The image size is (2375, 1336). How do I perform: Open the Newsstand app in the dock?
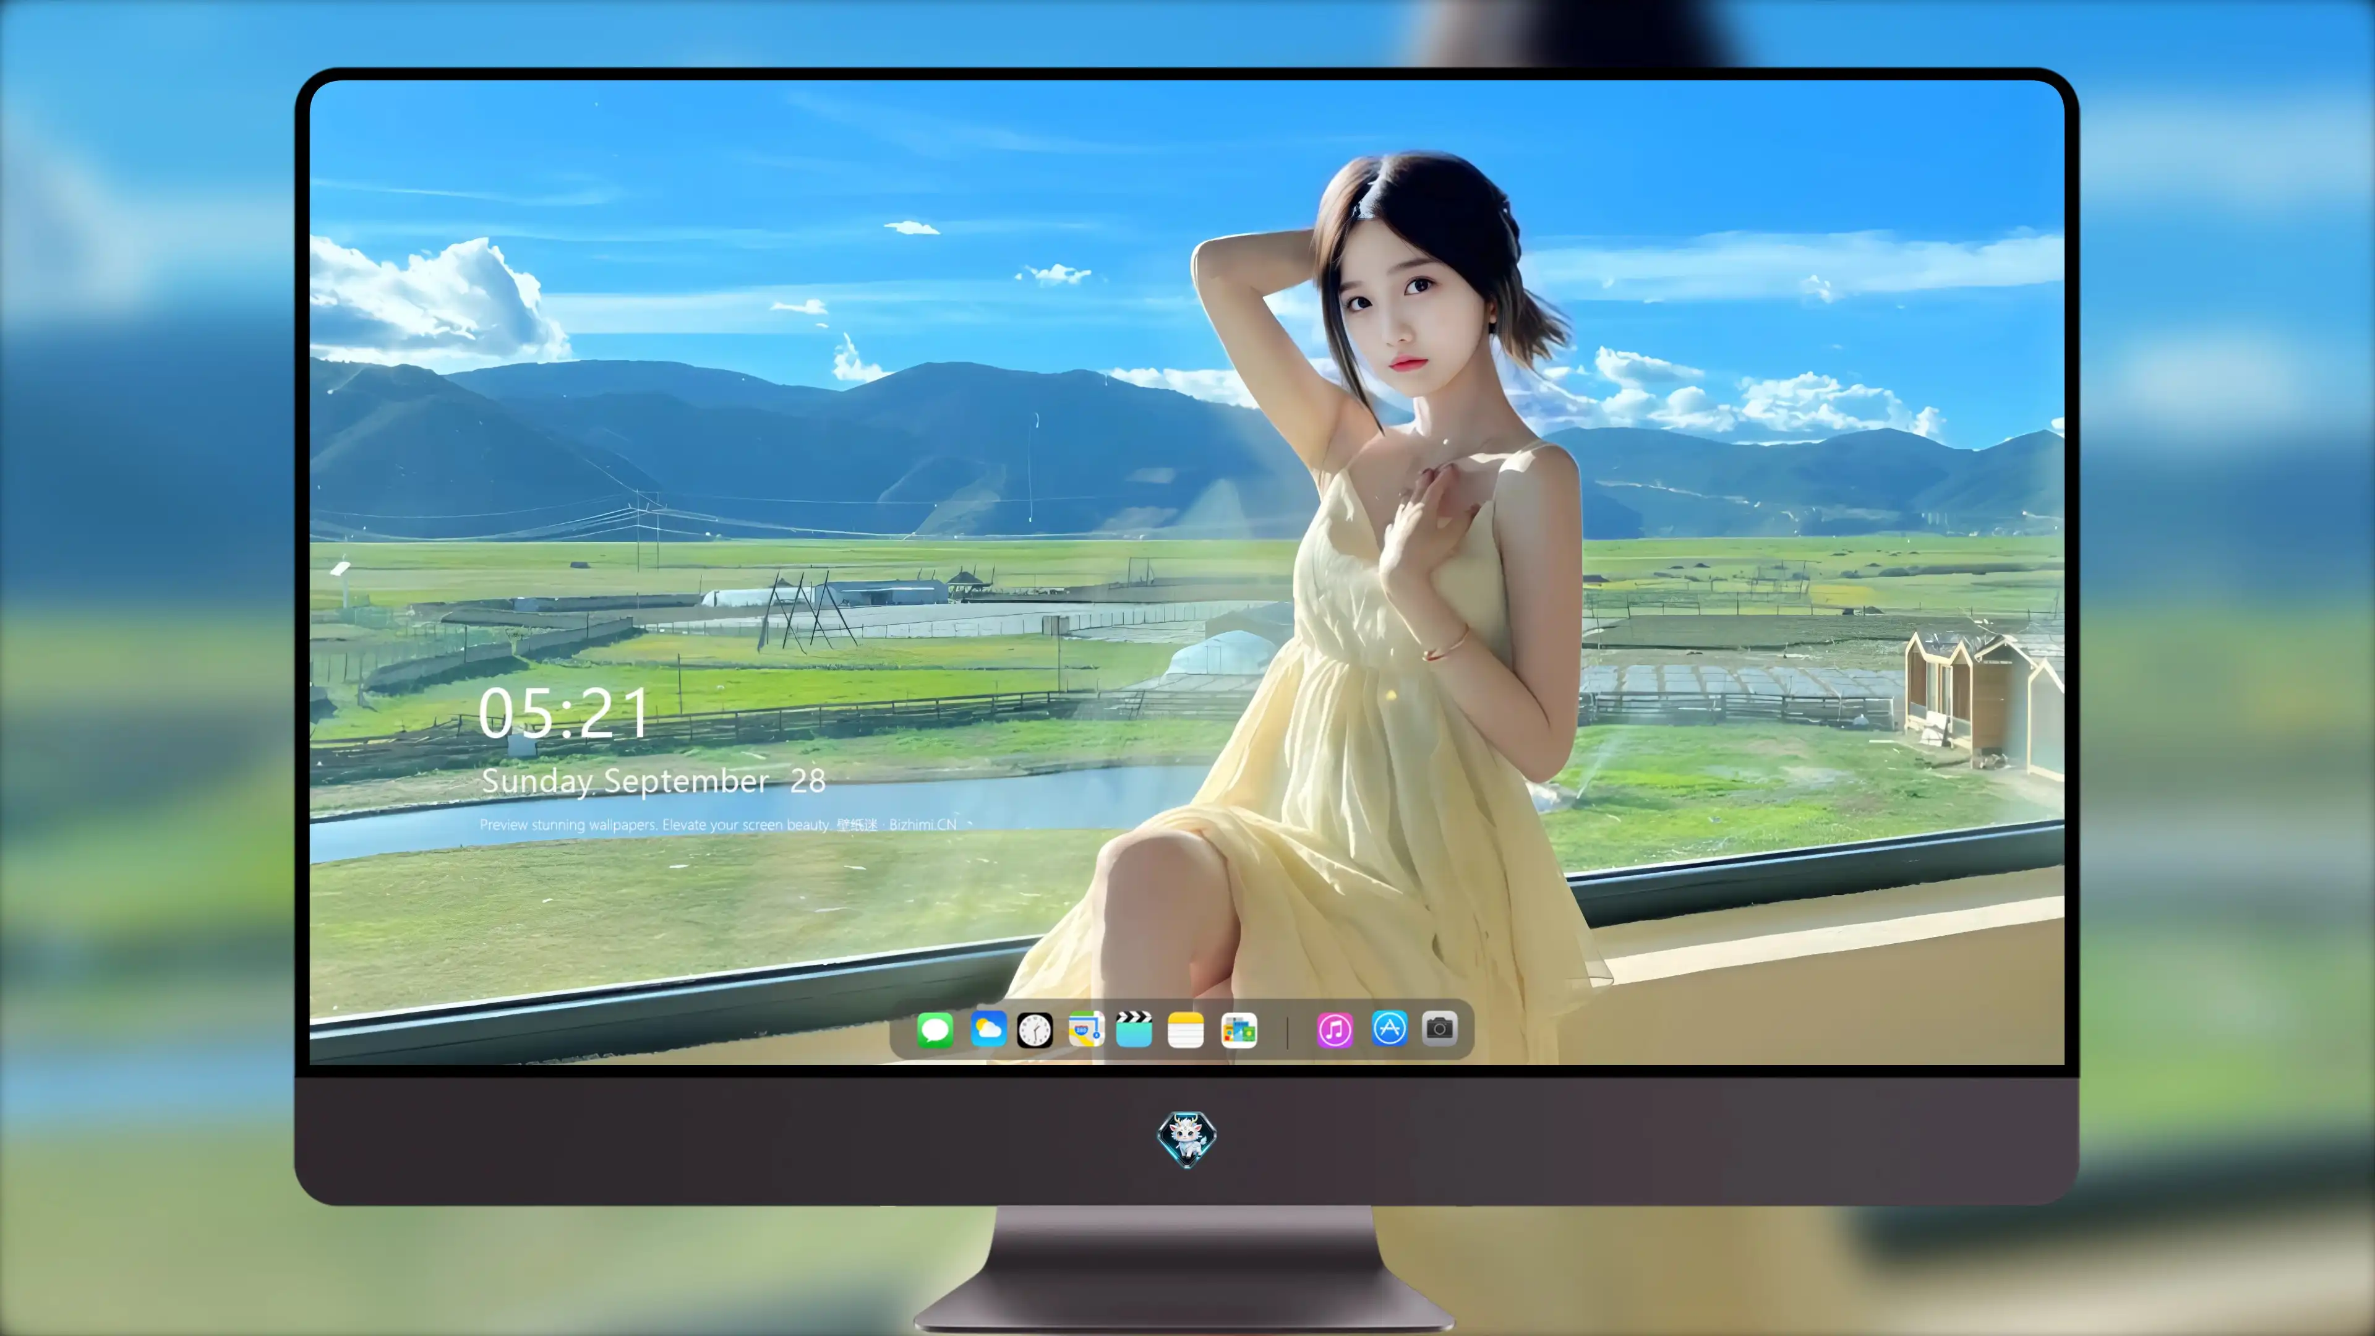point(1238,1030)
